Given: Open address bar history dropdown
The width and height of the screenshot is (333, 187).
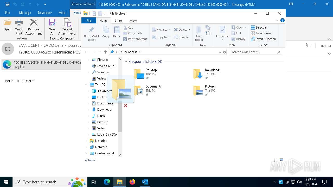Looking at the screenshot, I should pyautogui.click(x=220, y=52).
